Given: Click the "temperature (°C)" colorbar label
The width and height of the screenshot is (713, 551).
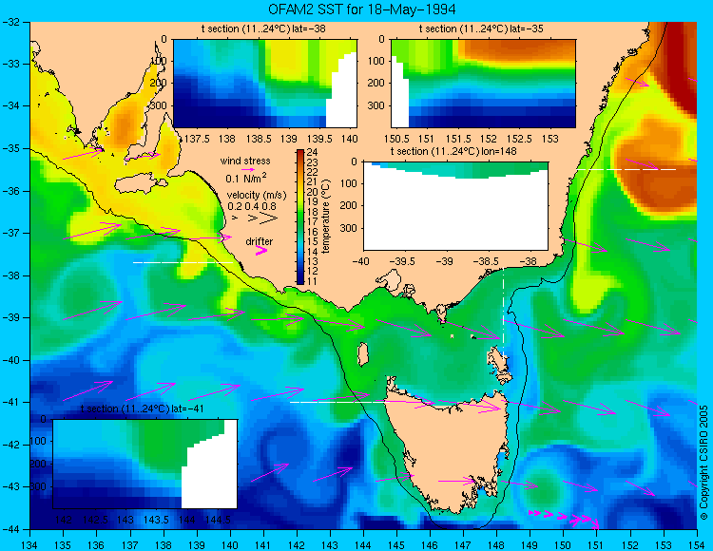Looking at the screenshot, I should click(325, 217).
